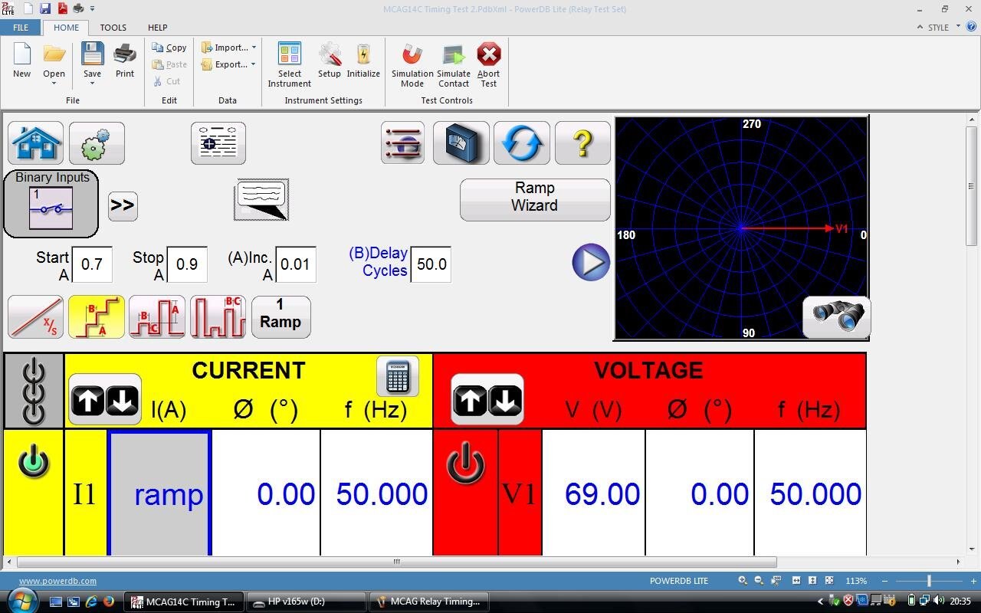This screenshot has width=981, height=613.
Task: Open the TOOLS ribbon tab
Action: pos(113,28)
